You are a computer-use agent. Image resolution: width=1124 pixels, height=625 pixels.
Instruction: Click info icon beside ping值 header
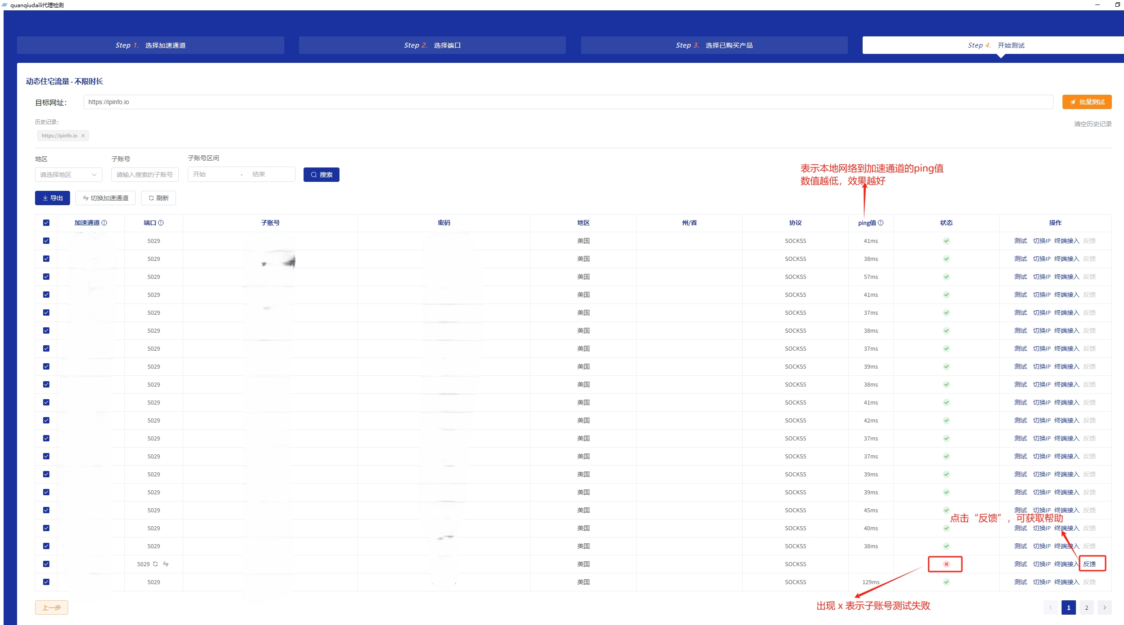click(881, 223)
